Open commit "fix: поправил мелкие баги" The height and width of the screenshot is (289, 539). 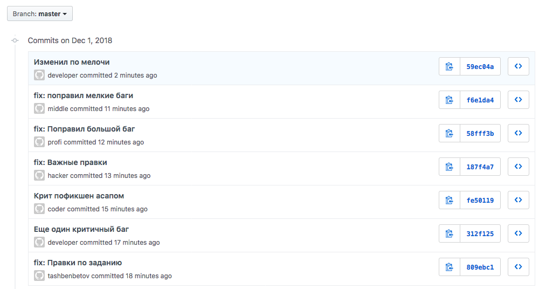pos(84,95)
